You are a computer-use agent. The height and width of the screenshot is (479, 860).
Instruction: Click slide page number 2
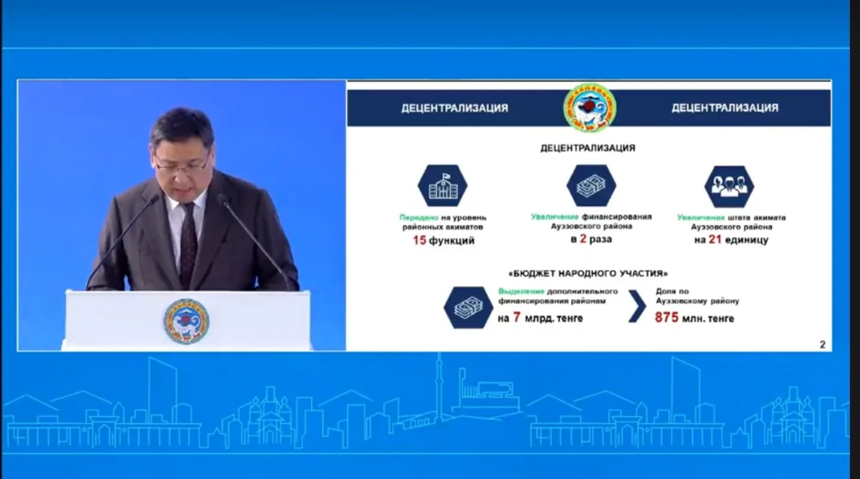(822, 344)
